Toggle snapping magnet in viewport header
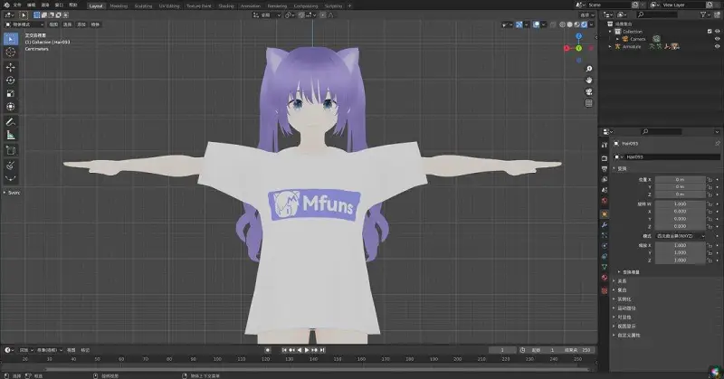 [301, 15]
